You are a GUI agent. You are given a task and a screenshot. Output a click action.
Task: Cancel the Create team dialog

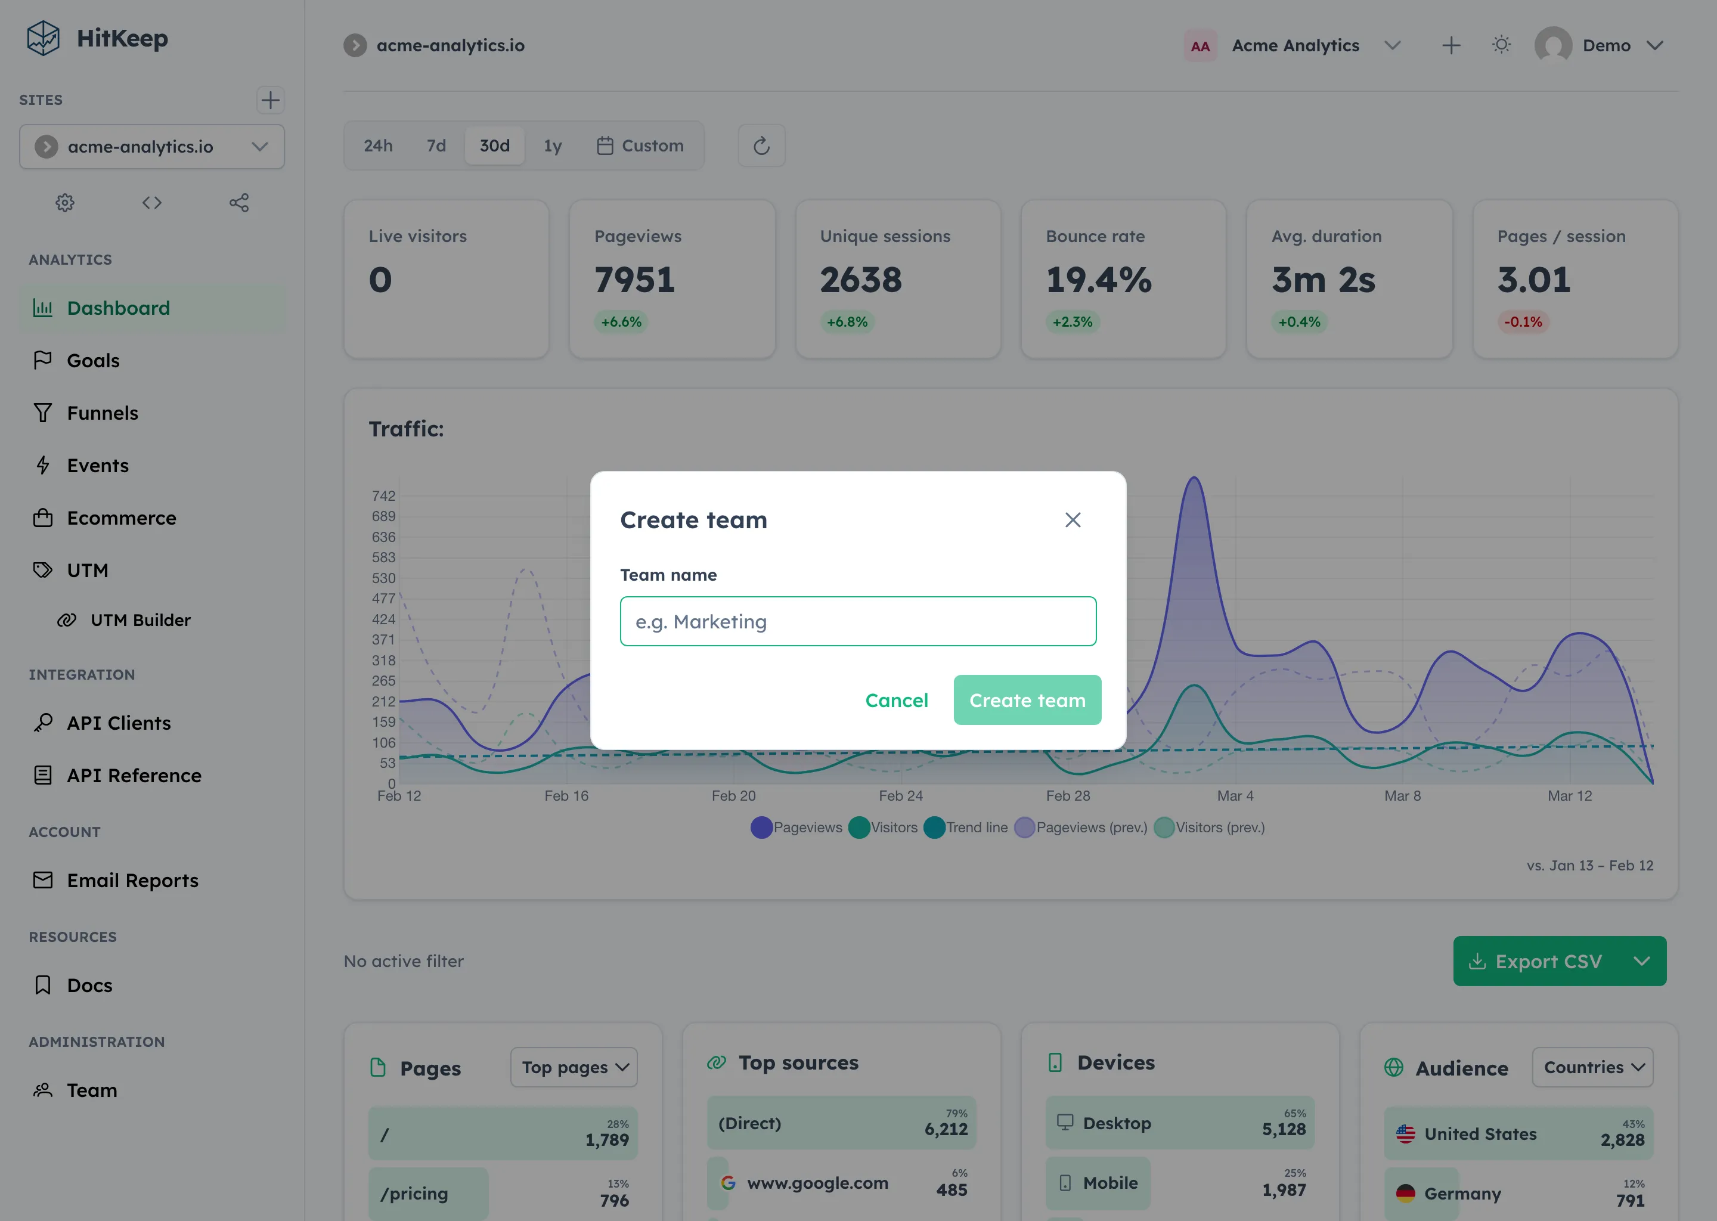point(897,699)
